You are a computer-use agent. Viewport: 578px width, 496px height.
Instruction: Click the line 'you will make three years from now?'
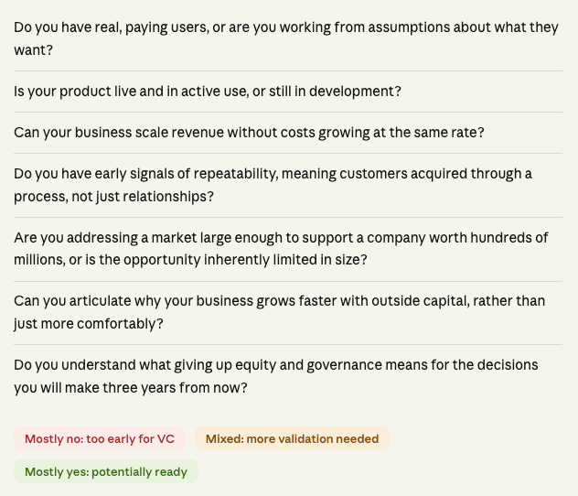131,388
